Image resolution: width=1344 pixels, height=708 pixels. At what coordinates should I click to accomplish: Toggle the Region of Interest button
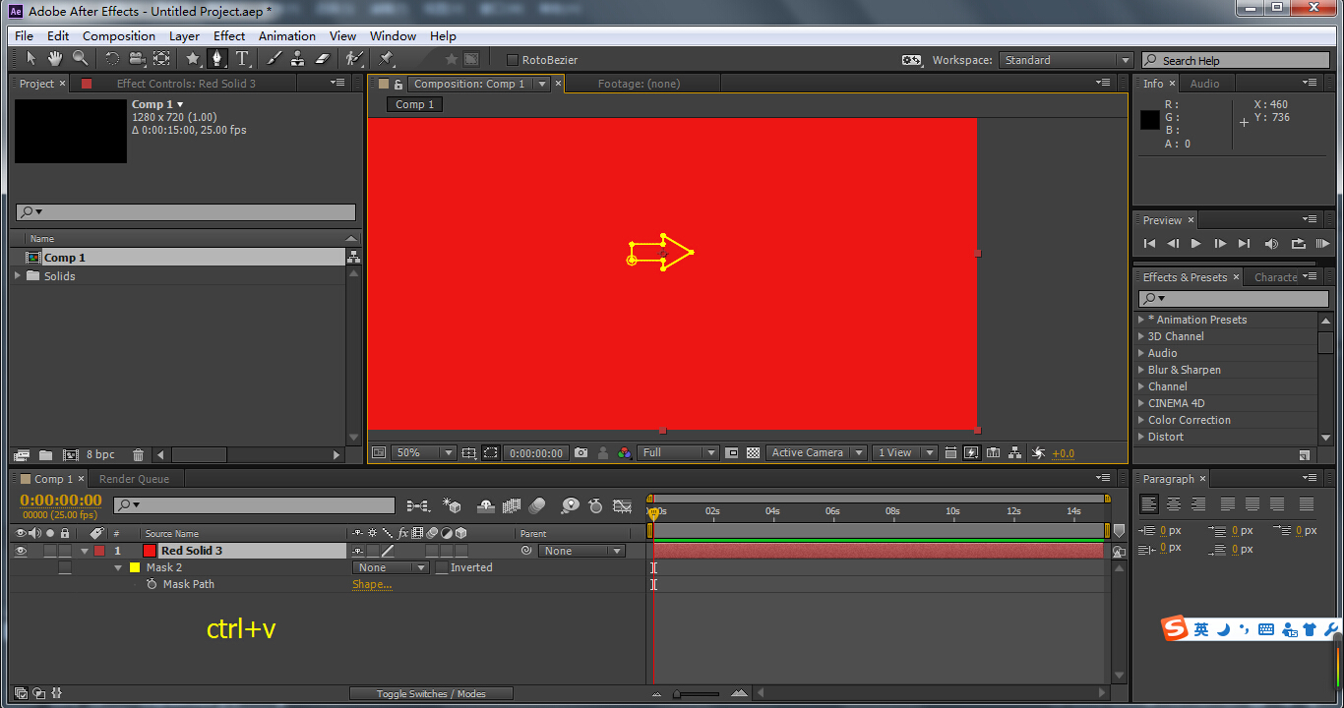[x=731, y=453]
